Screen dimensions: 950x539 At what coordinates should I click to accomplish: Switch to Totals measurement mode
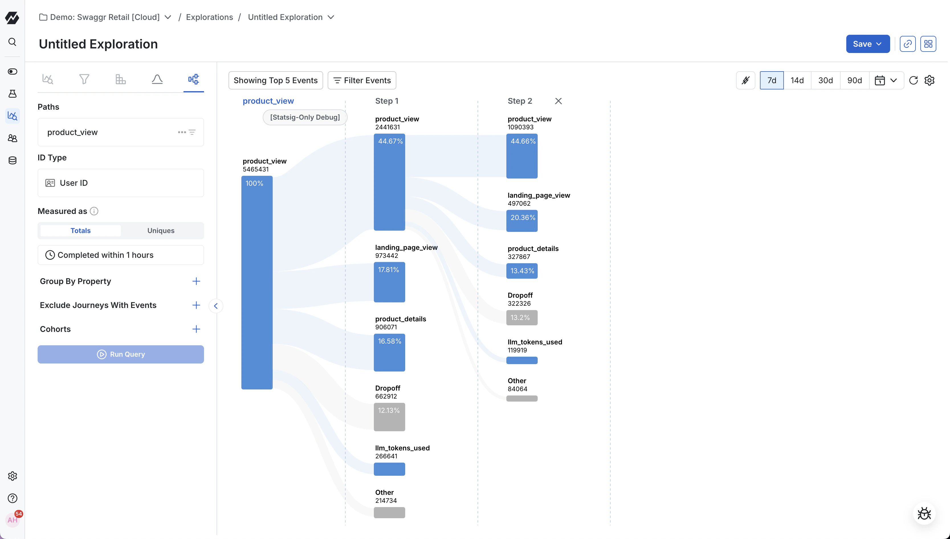click(x=80, y=230)
